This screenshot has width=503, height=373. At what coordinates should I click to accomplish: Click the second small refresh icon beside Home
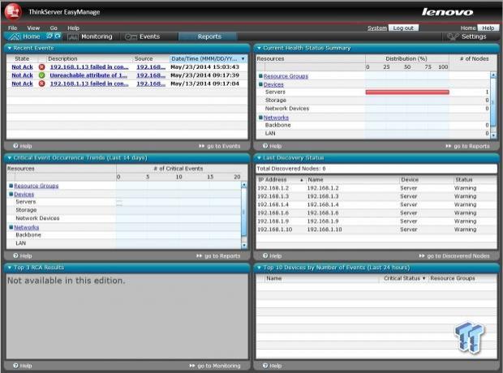(58, 36)
